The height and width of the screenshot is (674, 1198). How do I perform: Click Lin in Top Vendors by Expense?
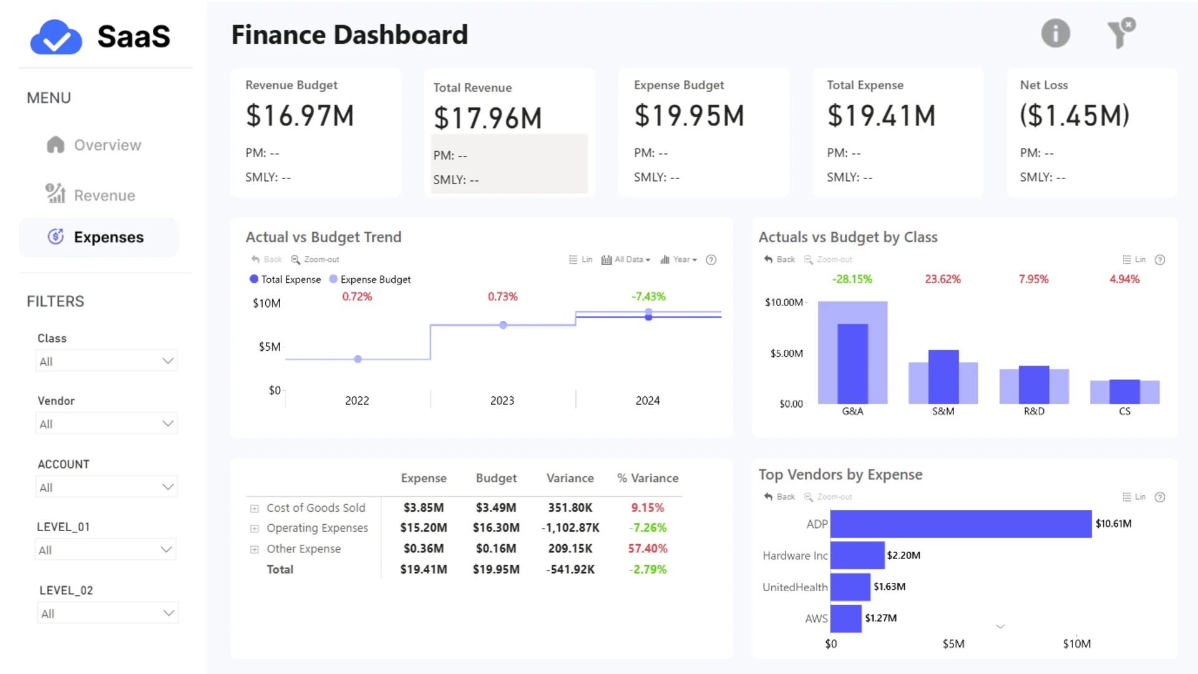click(x=1134, y=497)
